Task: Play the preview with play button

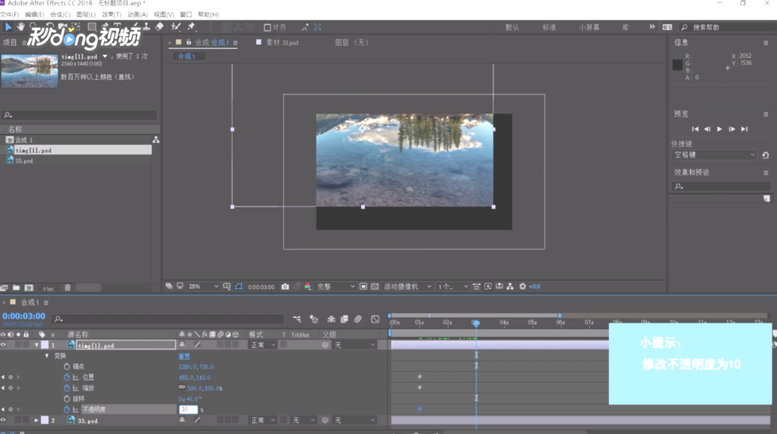Action: [x=719, y=129]
